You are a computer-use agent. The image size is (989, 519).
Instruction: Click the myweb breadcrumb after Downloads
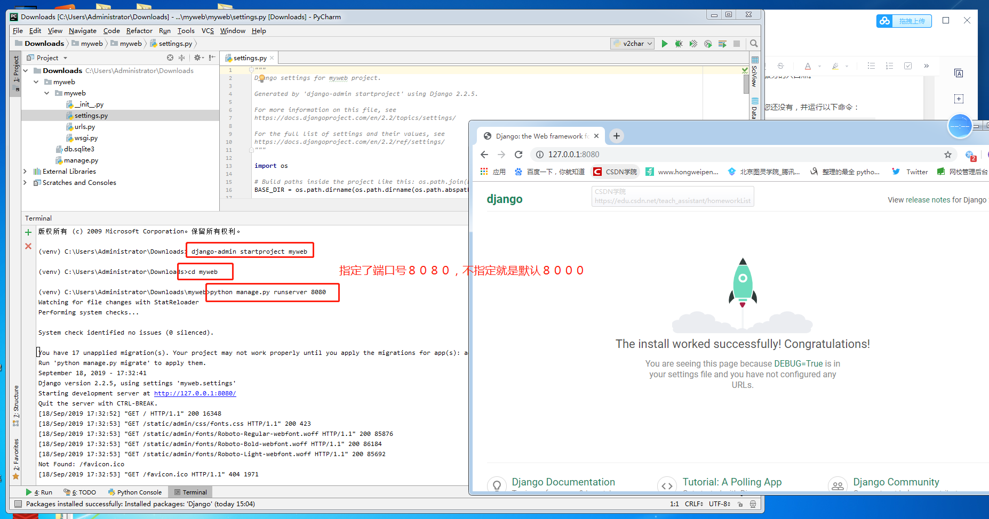[87, 44]
